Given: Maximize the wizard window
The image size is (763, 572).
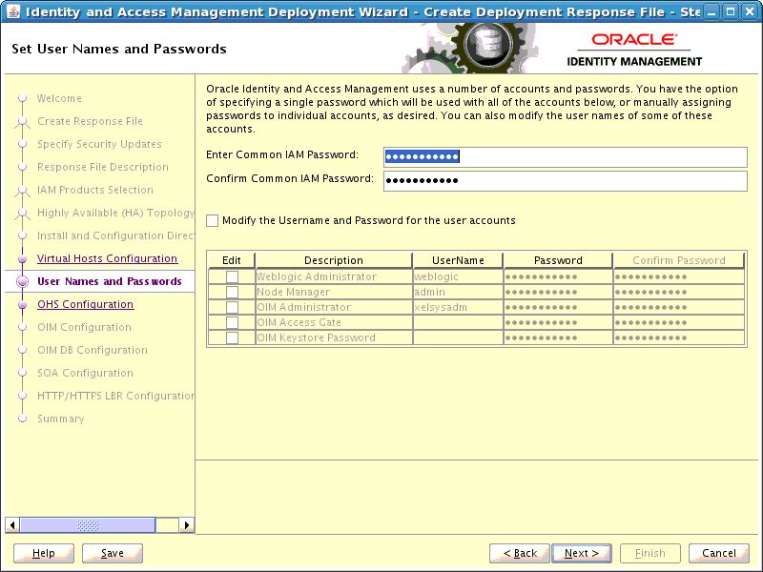Looking at the screenshot, I should [x=730, y=11].
